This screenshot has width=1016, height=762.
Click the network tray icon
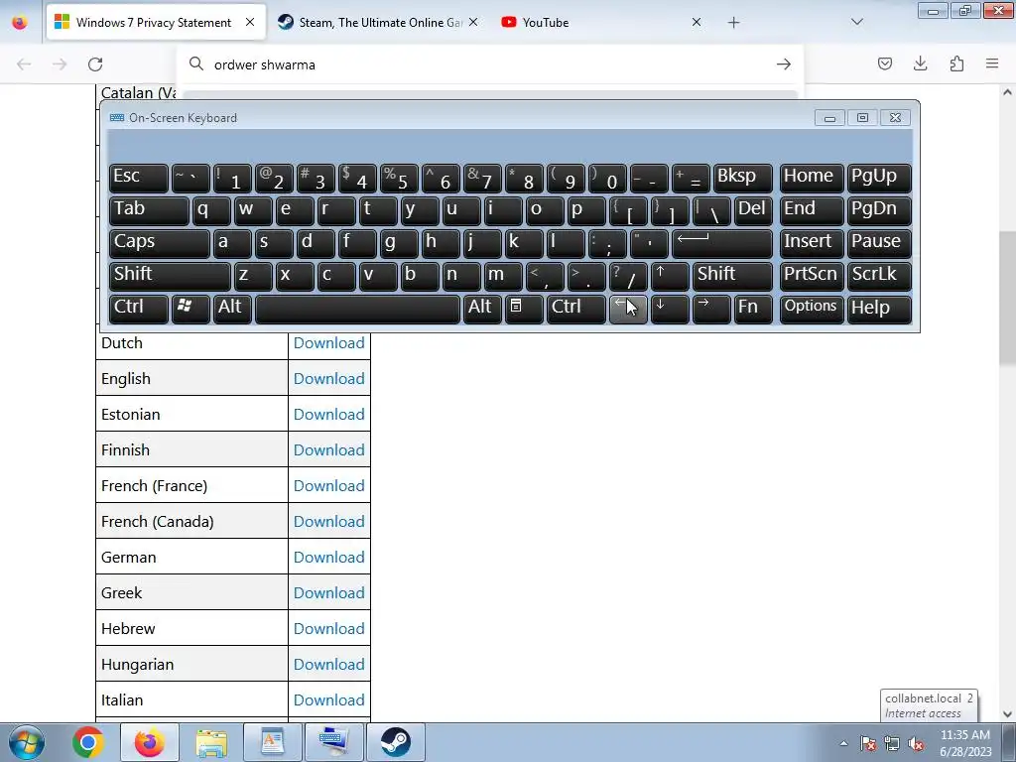pos(892,744)
